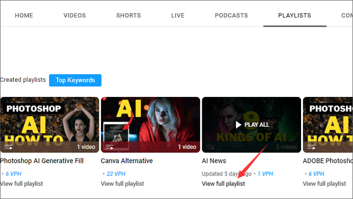Open the LIVE tab

pos(178,15)
